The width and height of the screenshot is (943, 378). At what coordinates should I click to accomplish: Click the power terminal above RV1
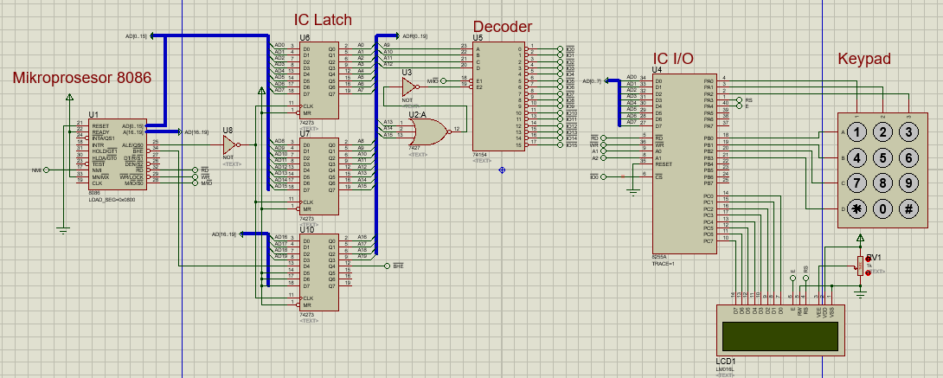pos(860,238)
